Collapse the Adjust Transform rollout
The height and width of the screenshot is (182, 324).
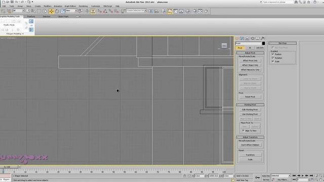250,137
